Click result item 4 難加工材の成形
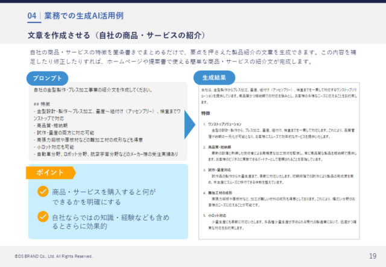This screenshot has width=386, height=267. click(x=220, y=193)
